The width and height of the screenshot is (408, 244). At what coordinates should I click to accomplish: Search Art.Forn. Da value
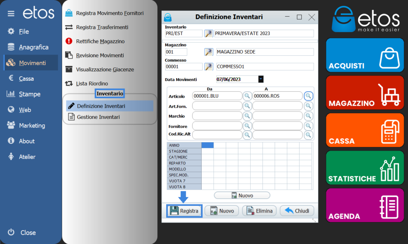coord(247,106)
